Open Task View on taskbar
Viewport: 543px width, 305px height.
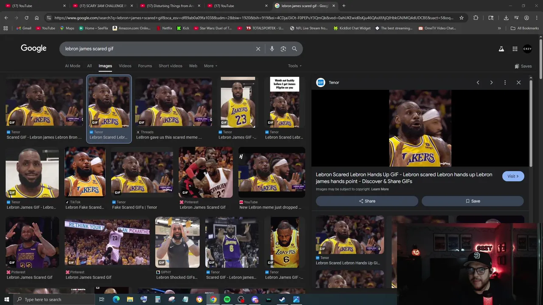102,299
